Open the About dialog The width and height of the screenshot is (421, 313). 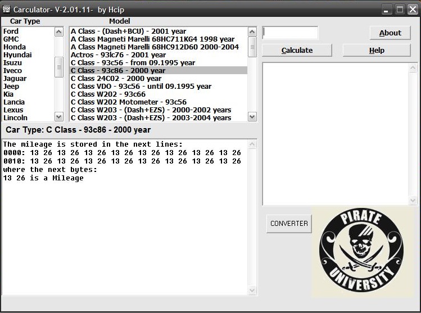click(390, 33)
